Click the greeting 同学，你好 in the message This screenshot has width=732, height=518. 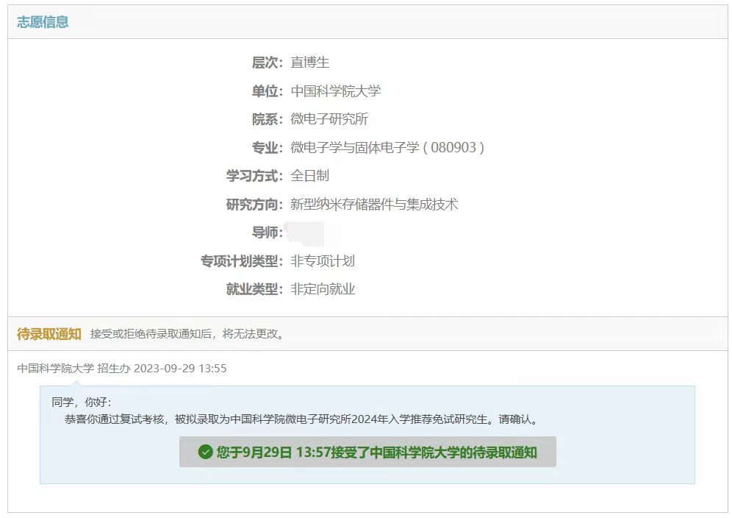(81, 402)
